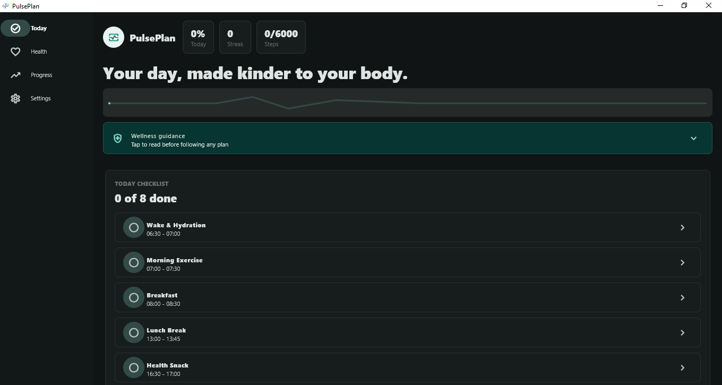Minimize the PulsePlan window
Viewport: 722px width, 385px height.
tap(661, 6)
